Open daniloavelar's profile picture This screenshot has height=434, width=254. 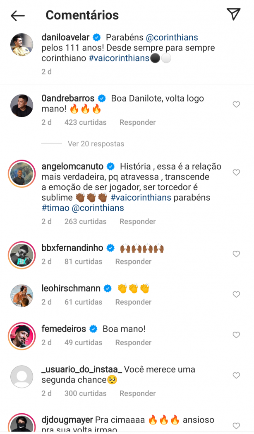[x=22, y=45]
